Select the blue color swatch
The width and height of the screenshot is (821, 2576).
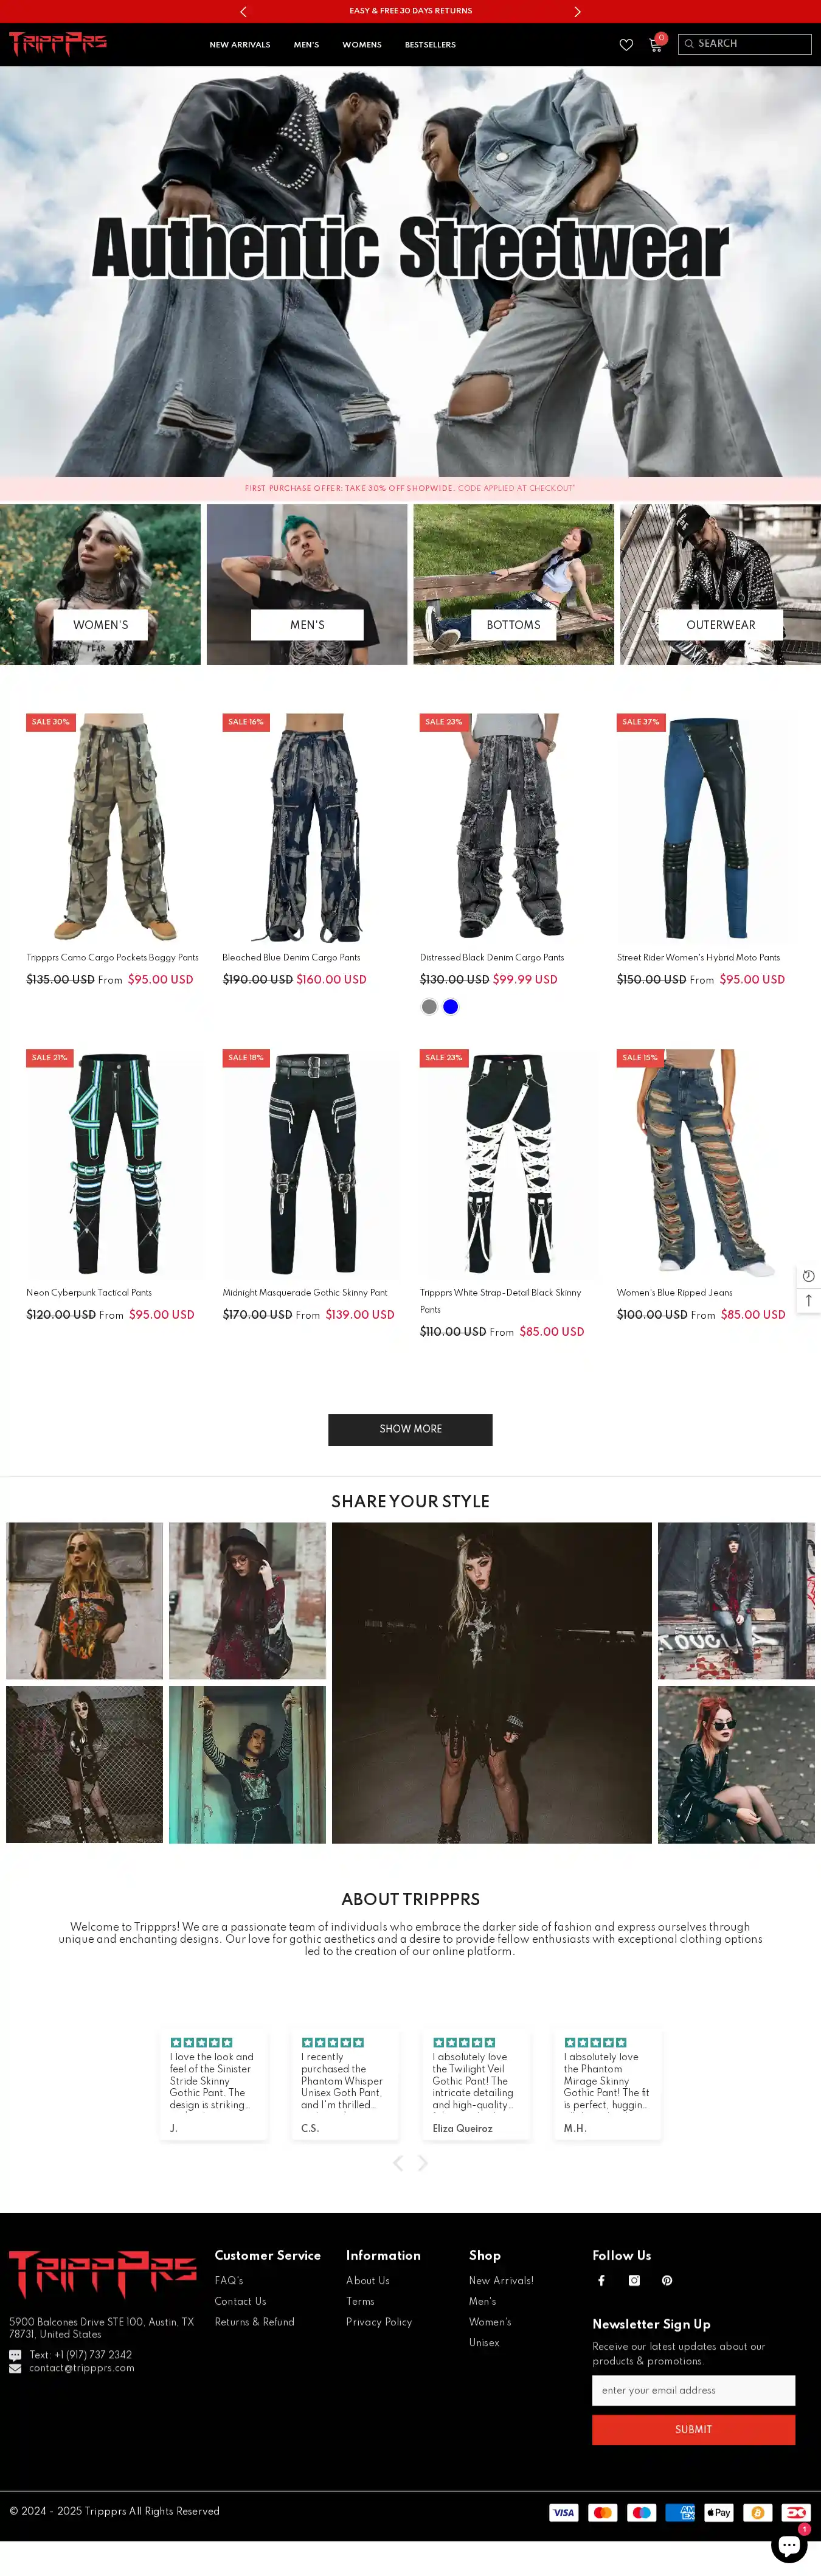(x=451, y=1007)
